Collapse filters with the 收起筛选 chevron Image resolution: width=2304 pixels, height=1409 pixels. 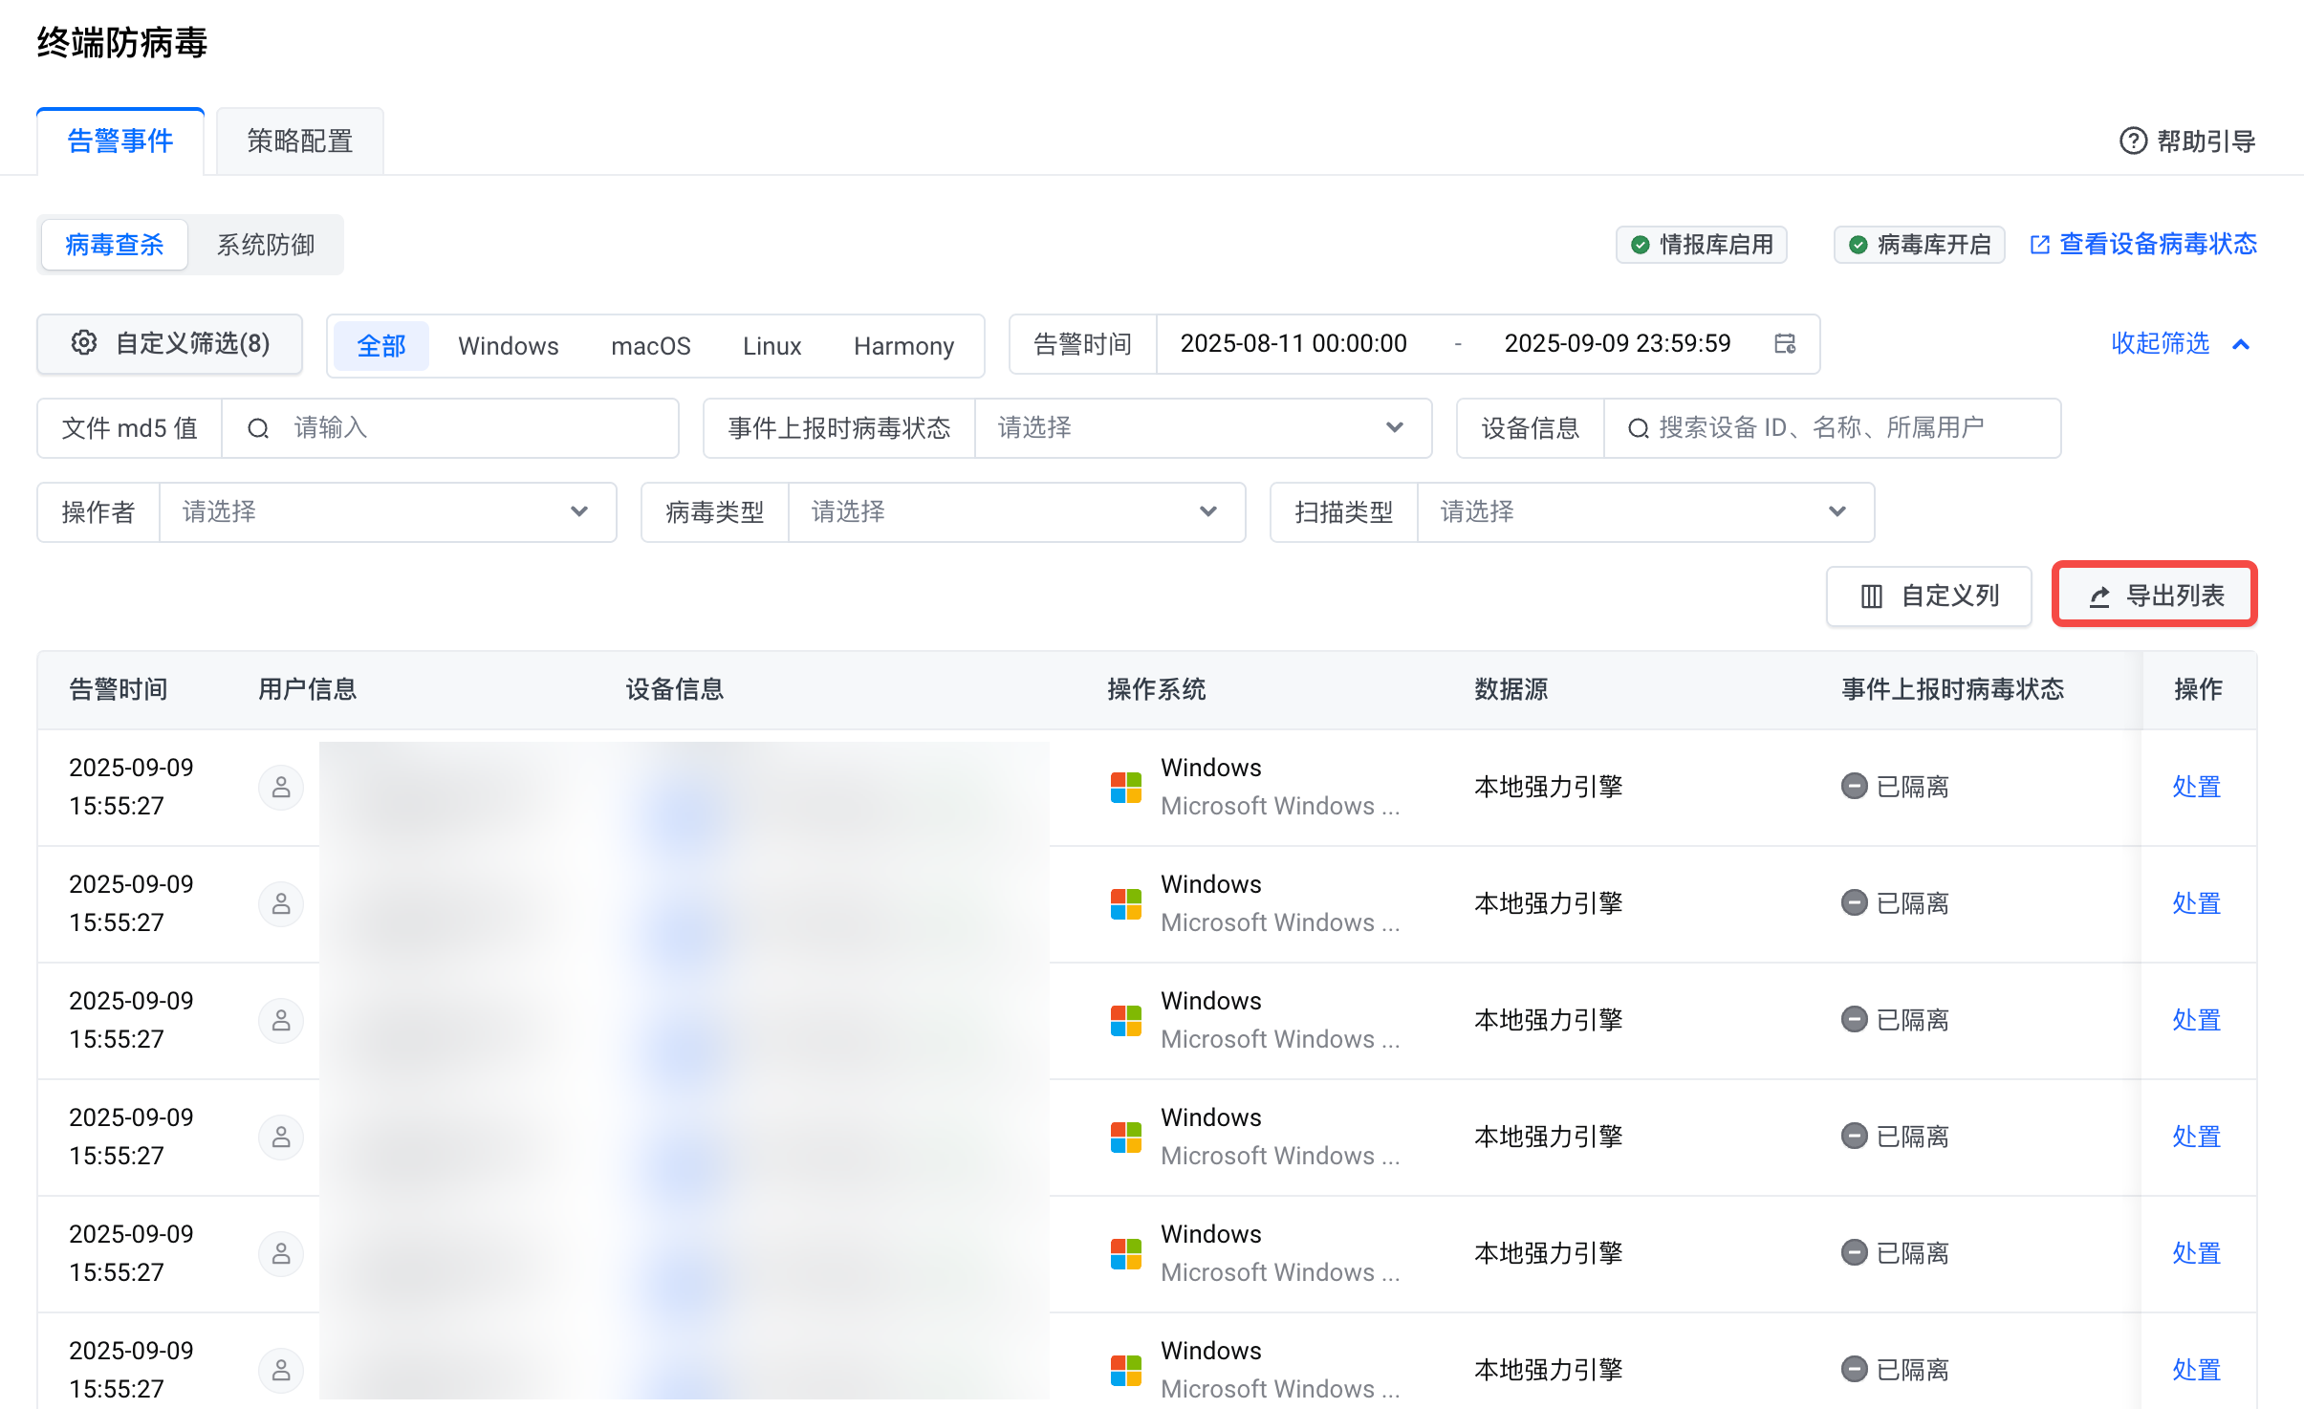[2240, 344]
